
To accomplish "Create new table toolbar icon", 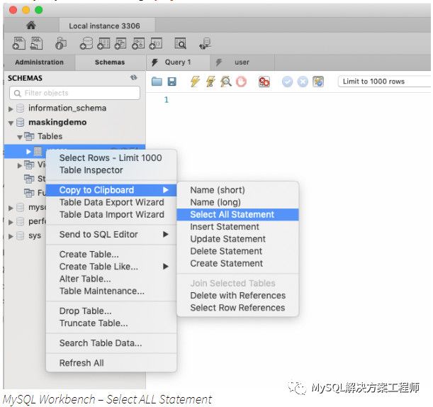I will coord(103,43).
